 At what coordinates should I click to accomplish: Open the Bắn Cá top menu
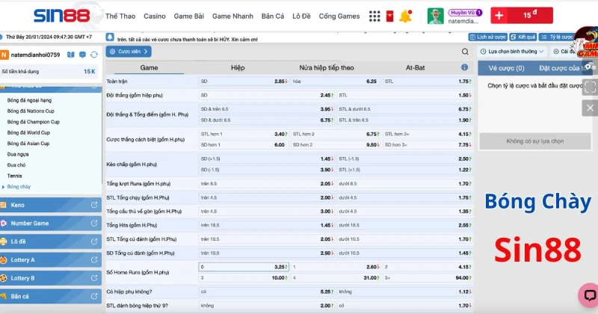(273, 16)
